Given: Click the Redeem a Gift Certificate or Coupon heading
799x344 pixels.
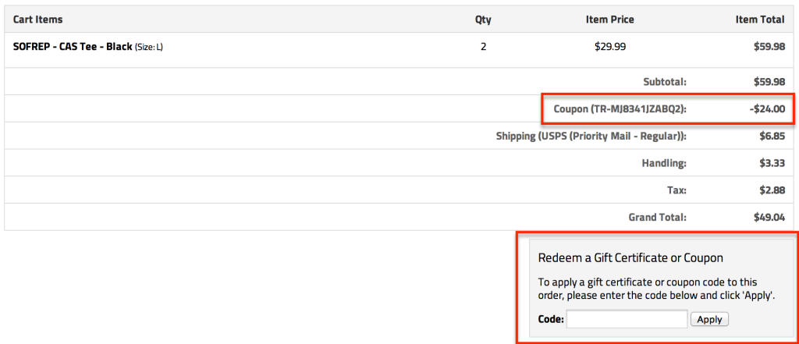Looking at the screenshot, I should coord(630,257).
